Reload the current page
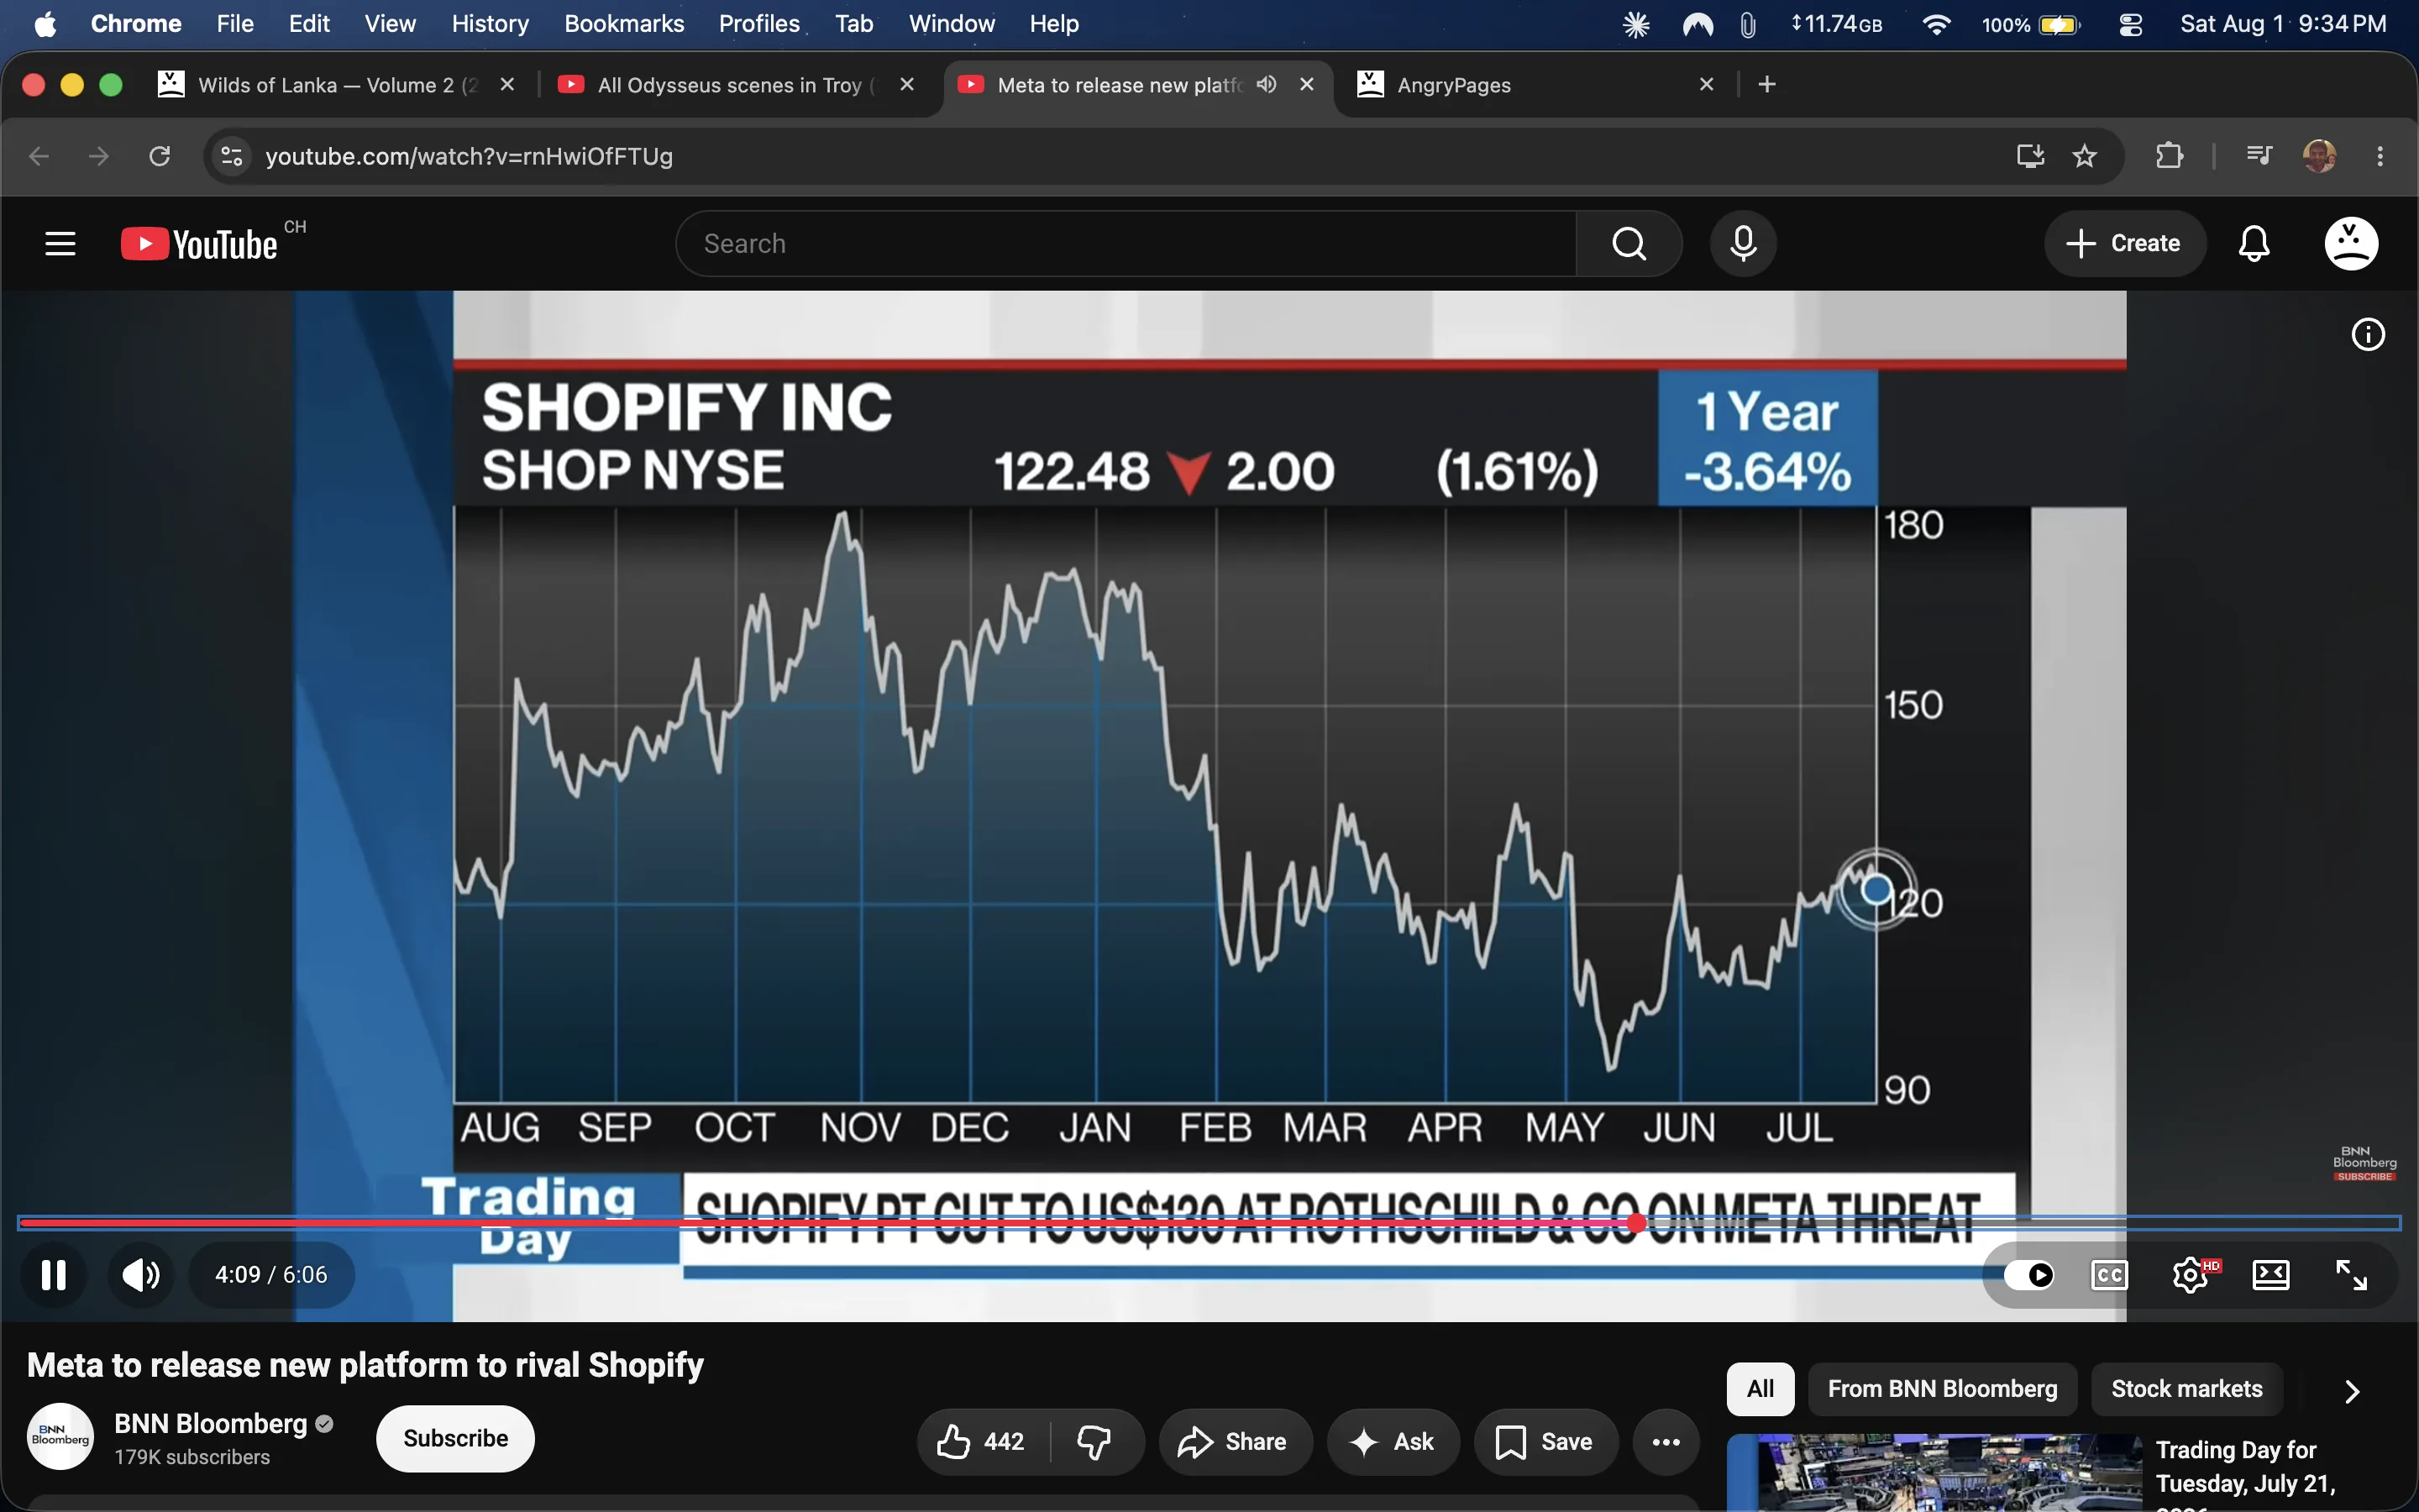This screenshot has width=2419, height=1512. (x=160, y=156)
